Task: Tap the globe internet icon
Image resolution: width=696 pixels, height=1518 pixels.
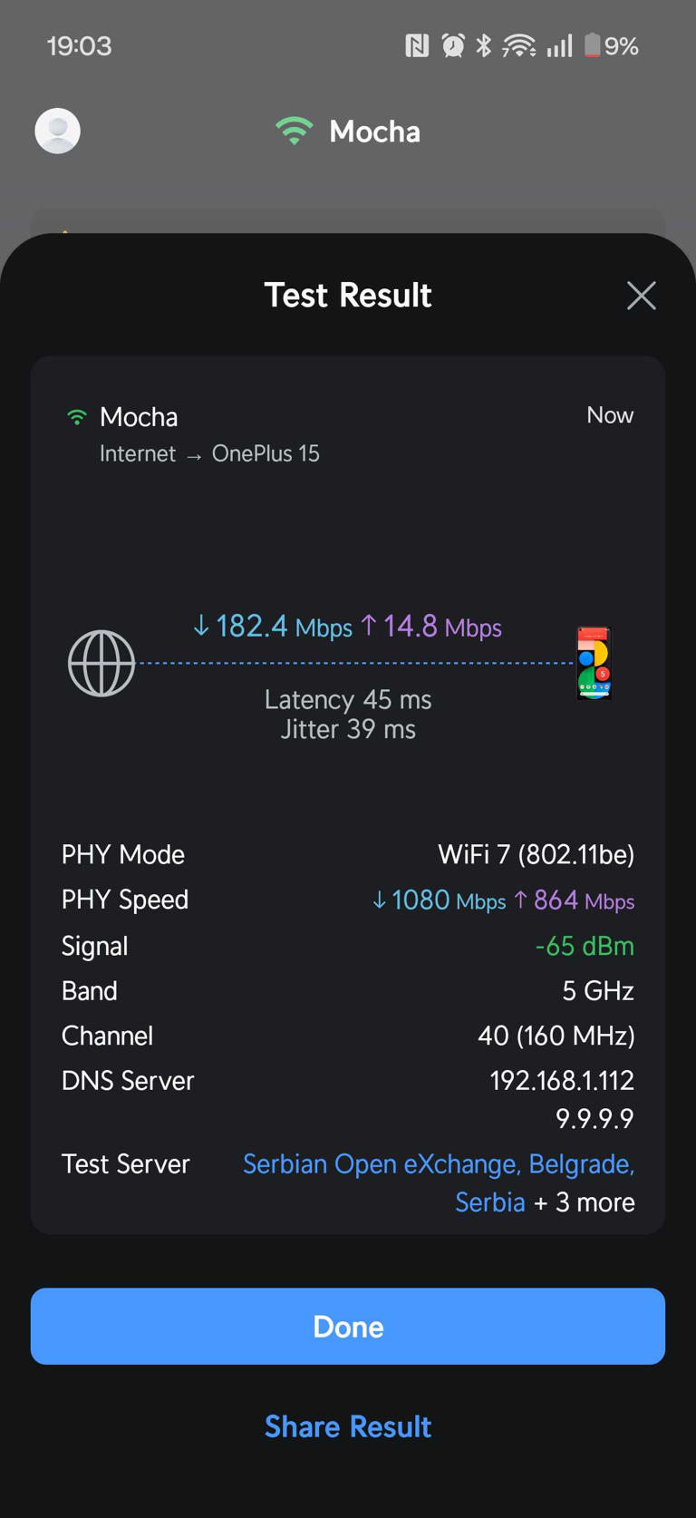Action: tap(101, 663)
